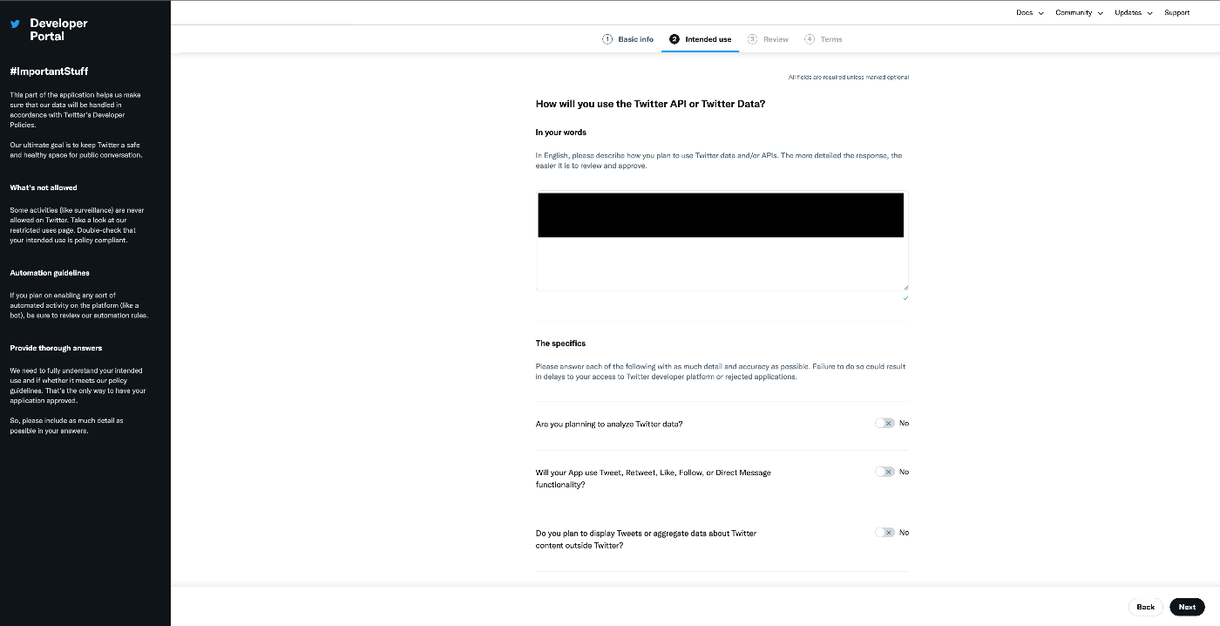Click 'The specifics' section heading
This screenshot has width=1220, height=626.
click(x=560, y=344)
